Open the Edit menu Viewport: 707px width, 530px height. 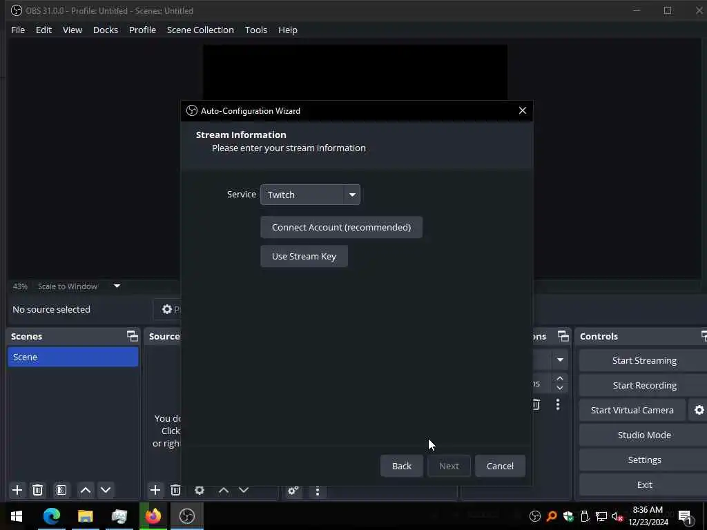coord(43,30)
